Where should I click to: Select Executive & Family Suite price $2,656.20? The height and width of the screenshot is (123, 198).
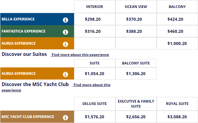[136, 117]
